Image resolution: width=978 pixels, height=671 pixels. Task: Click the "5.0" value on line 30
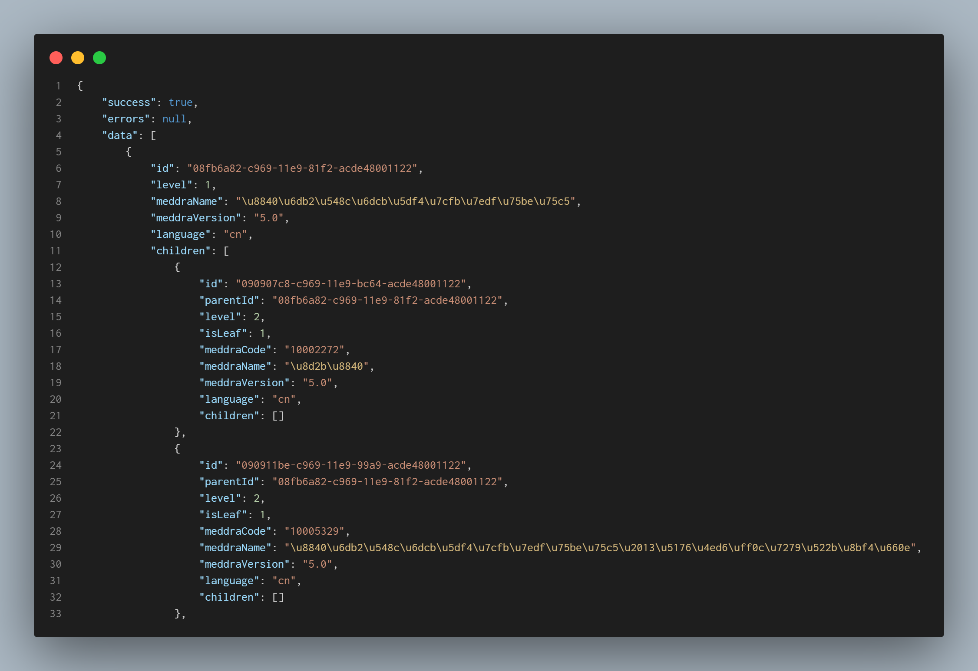point(317,564)
